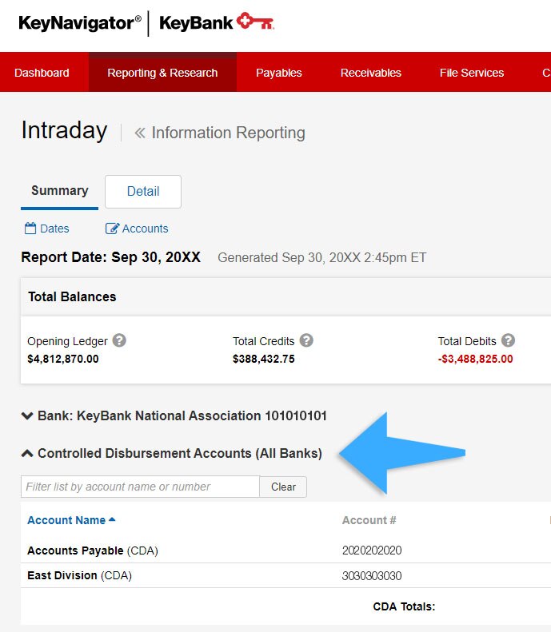Open the Dashboard menu
This screenshot has height=632, width=551.
42,73
